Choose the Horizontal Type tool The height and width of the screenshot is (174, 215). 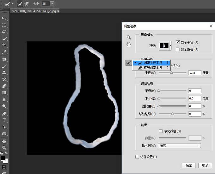[4, 120]
